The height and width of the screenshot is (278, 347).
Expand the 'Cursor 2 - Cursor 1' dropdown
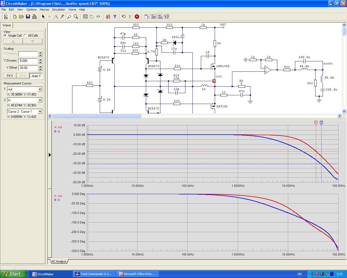(40, 112)
